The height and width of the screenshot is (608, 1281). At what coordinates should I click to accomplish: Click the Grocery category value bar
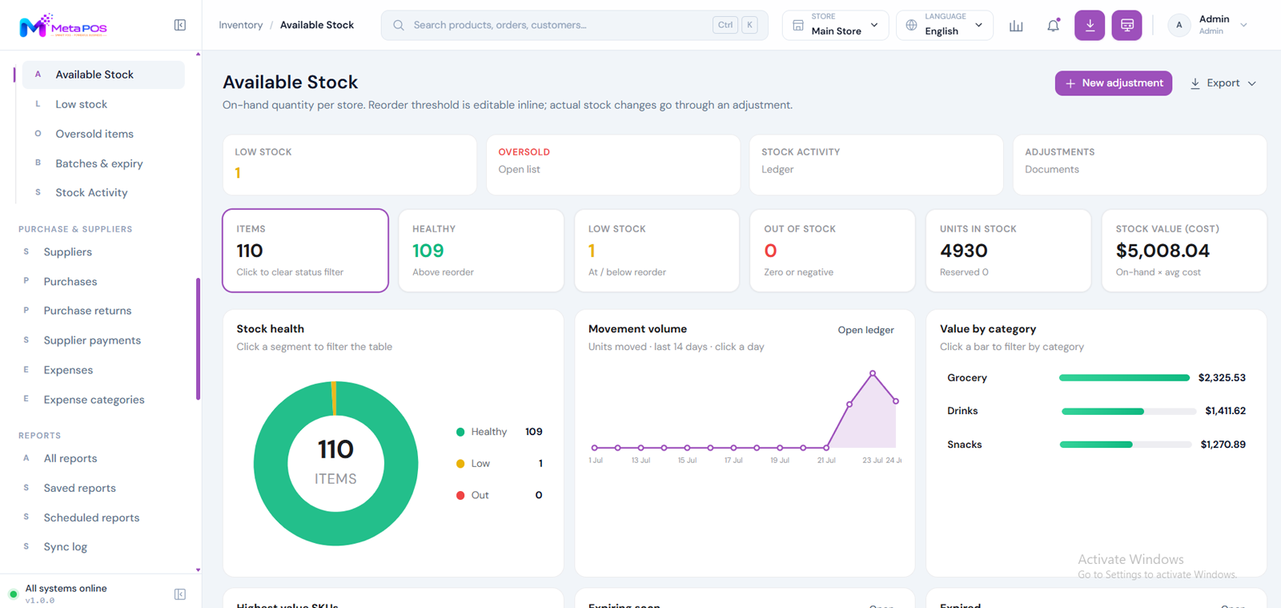[1124, 377]
